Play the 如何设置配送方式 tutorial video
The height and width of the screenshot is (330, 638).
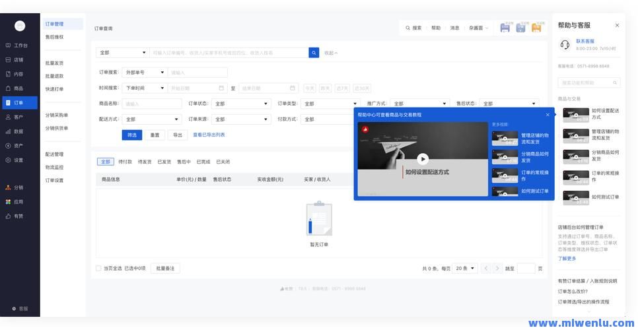[423, 158]
